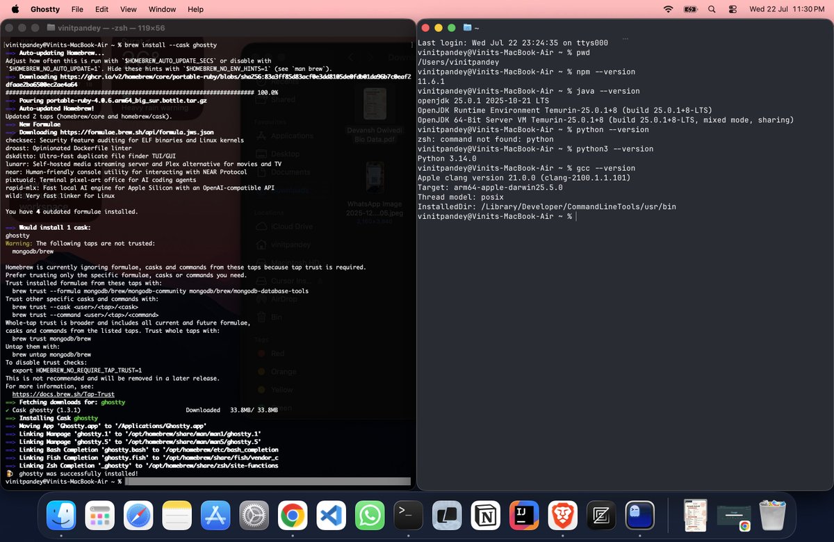The width and height of the screenshot is (834, 542).
Task: Click 'You have 4 outdated formulae installed.' text
Action: point(72,211)
